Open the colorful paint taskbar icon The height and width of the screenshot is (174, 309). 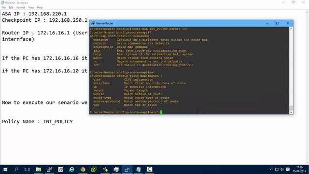click(x=105, y=170)
